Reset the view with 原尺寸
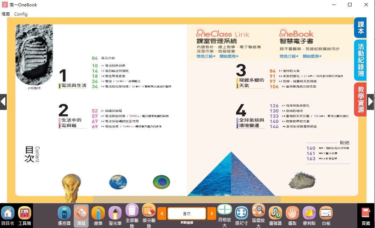375x228 pixels. 241,216
